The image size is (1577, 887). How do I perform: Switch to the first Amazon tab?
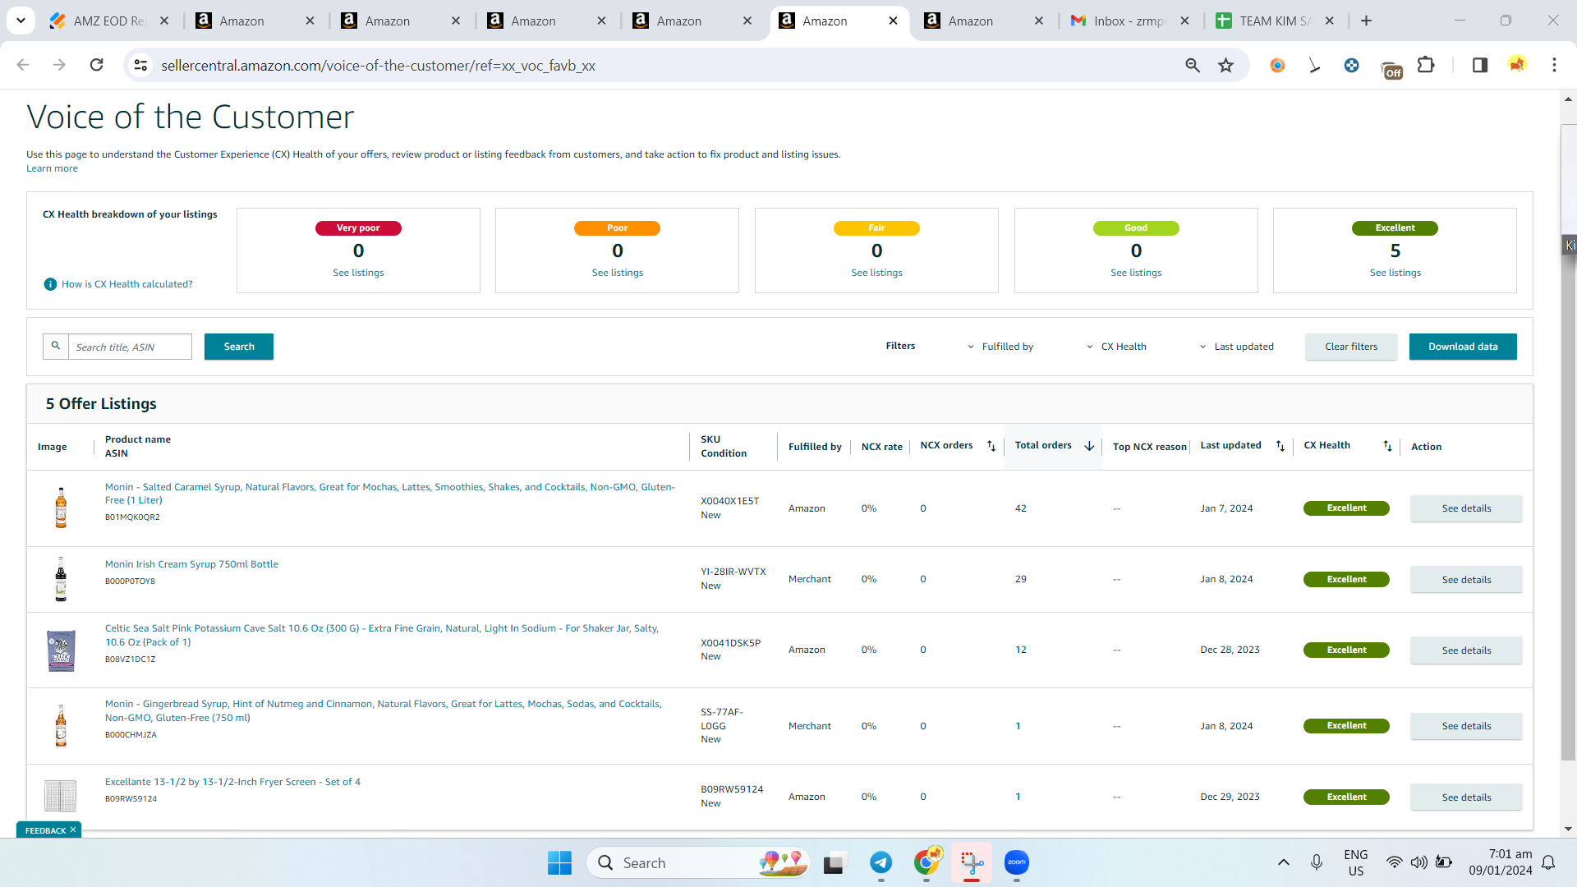[x=255, y=21]
